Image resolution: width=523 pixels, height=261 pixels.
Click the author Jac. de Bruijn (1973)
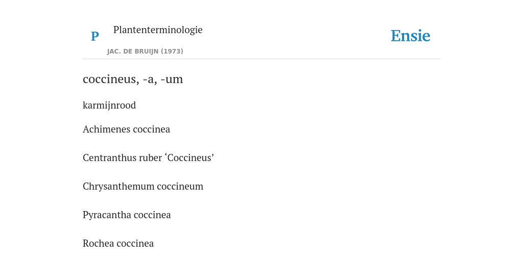(145, 51)
